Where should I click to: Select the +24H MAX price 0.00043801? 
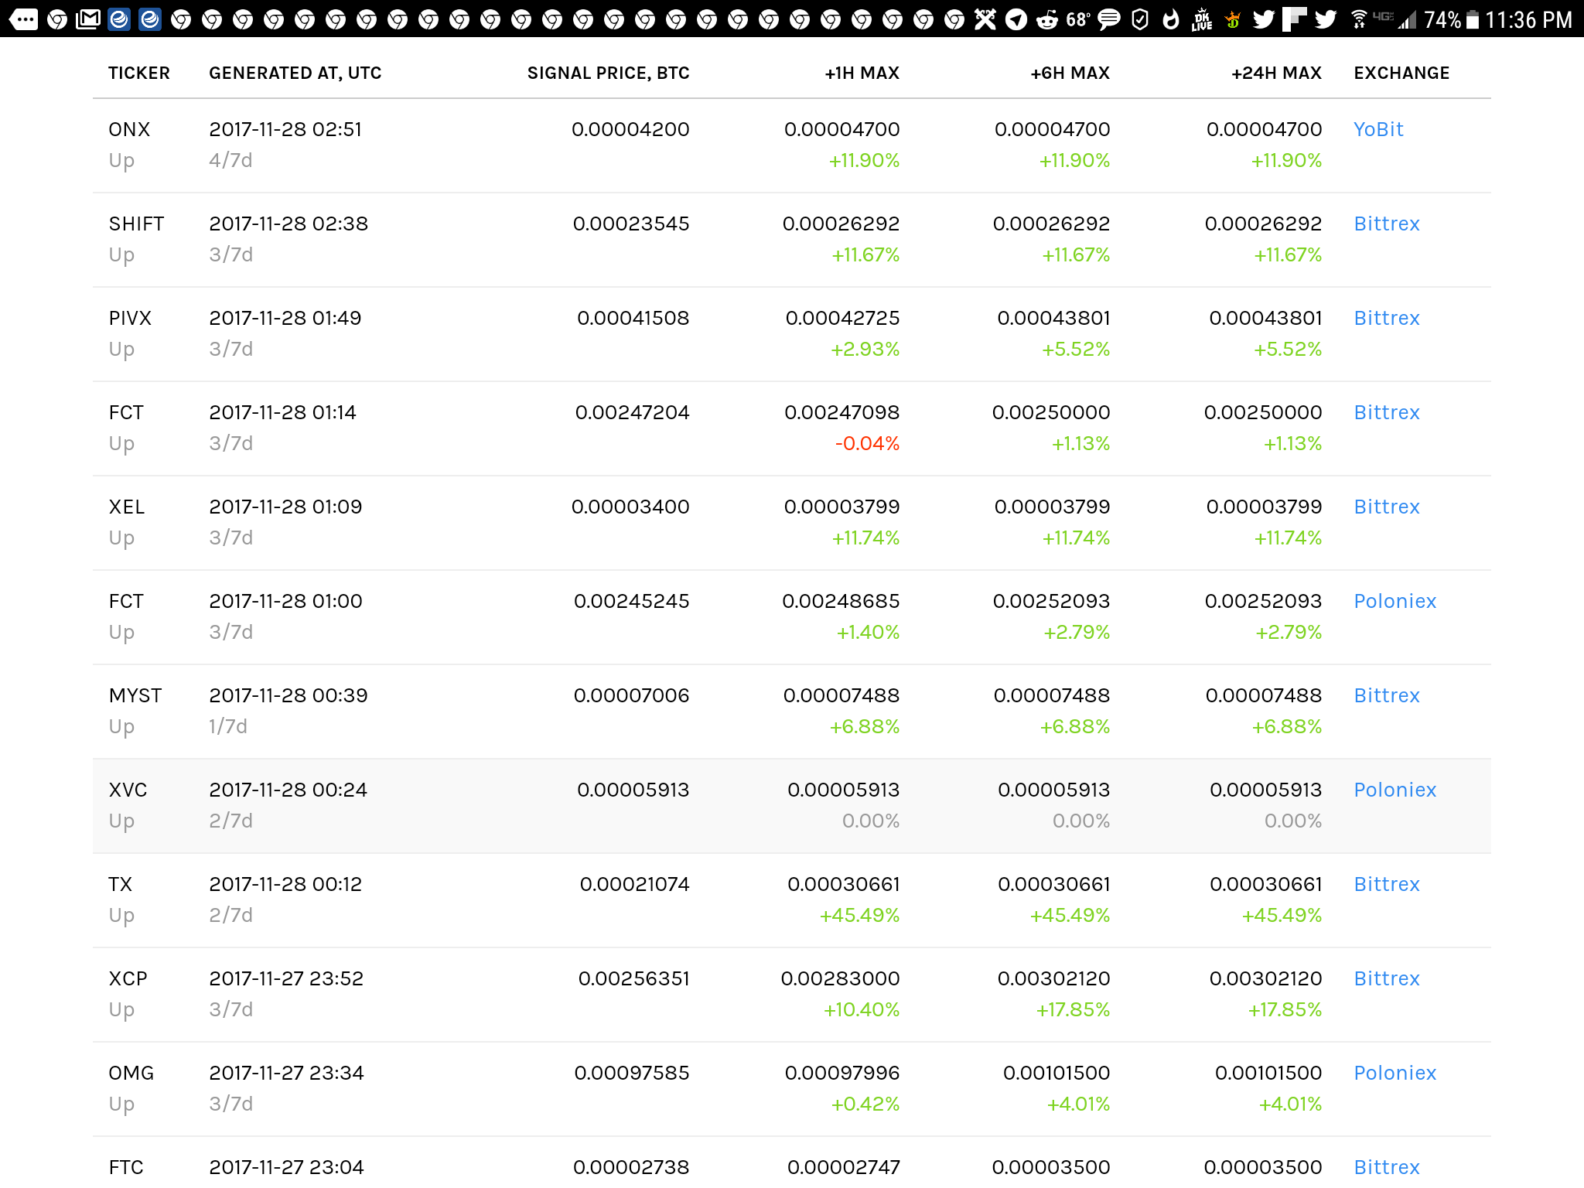coord(1265,318)
